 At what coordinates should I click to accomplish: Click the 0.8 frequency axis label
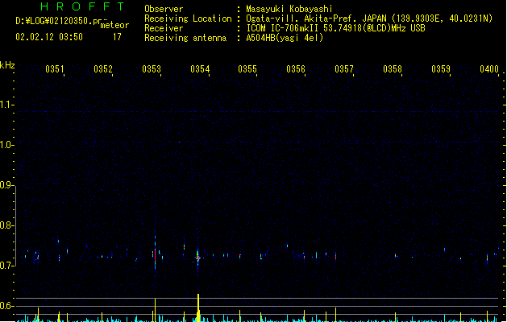6,225
